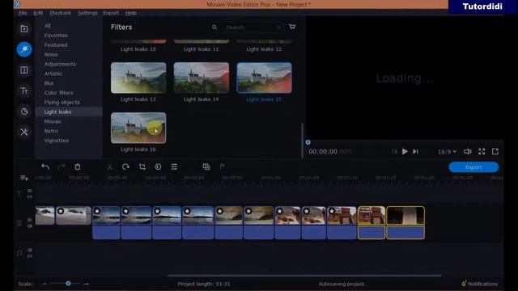This screenshot has height=291, width=518.
Task: Zoom out timeline with minus button
Action: pyautogui.click(x=45, y=284)
